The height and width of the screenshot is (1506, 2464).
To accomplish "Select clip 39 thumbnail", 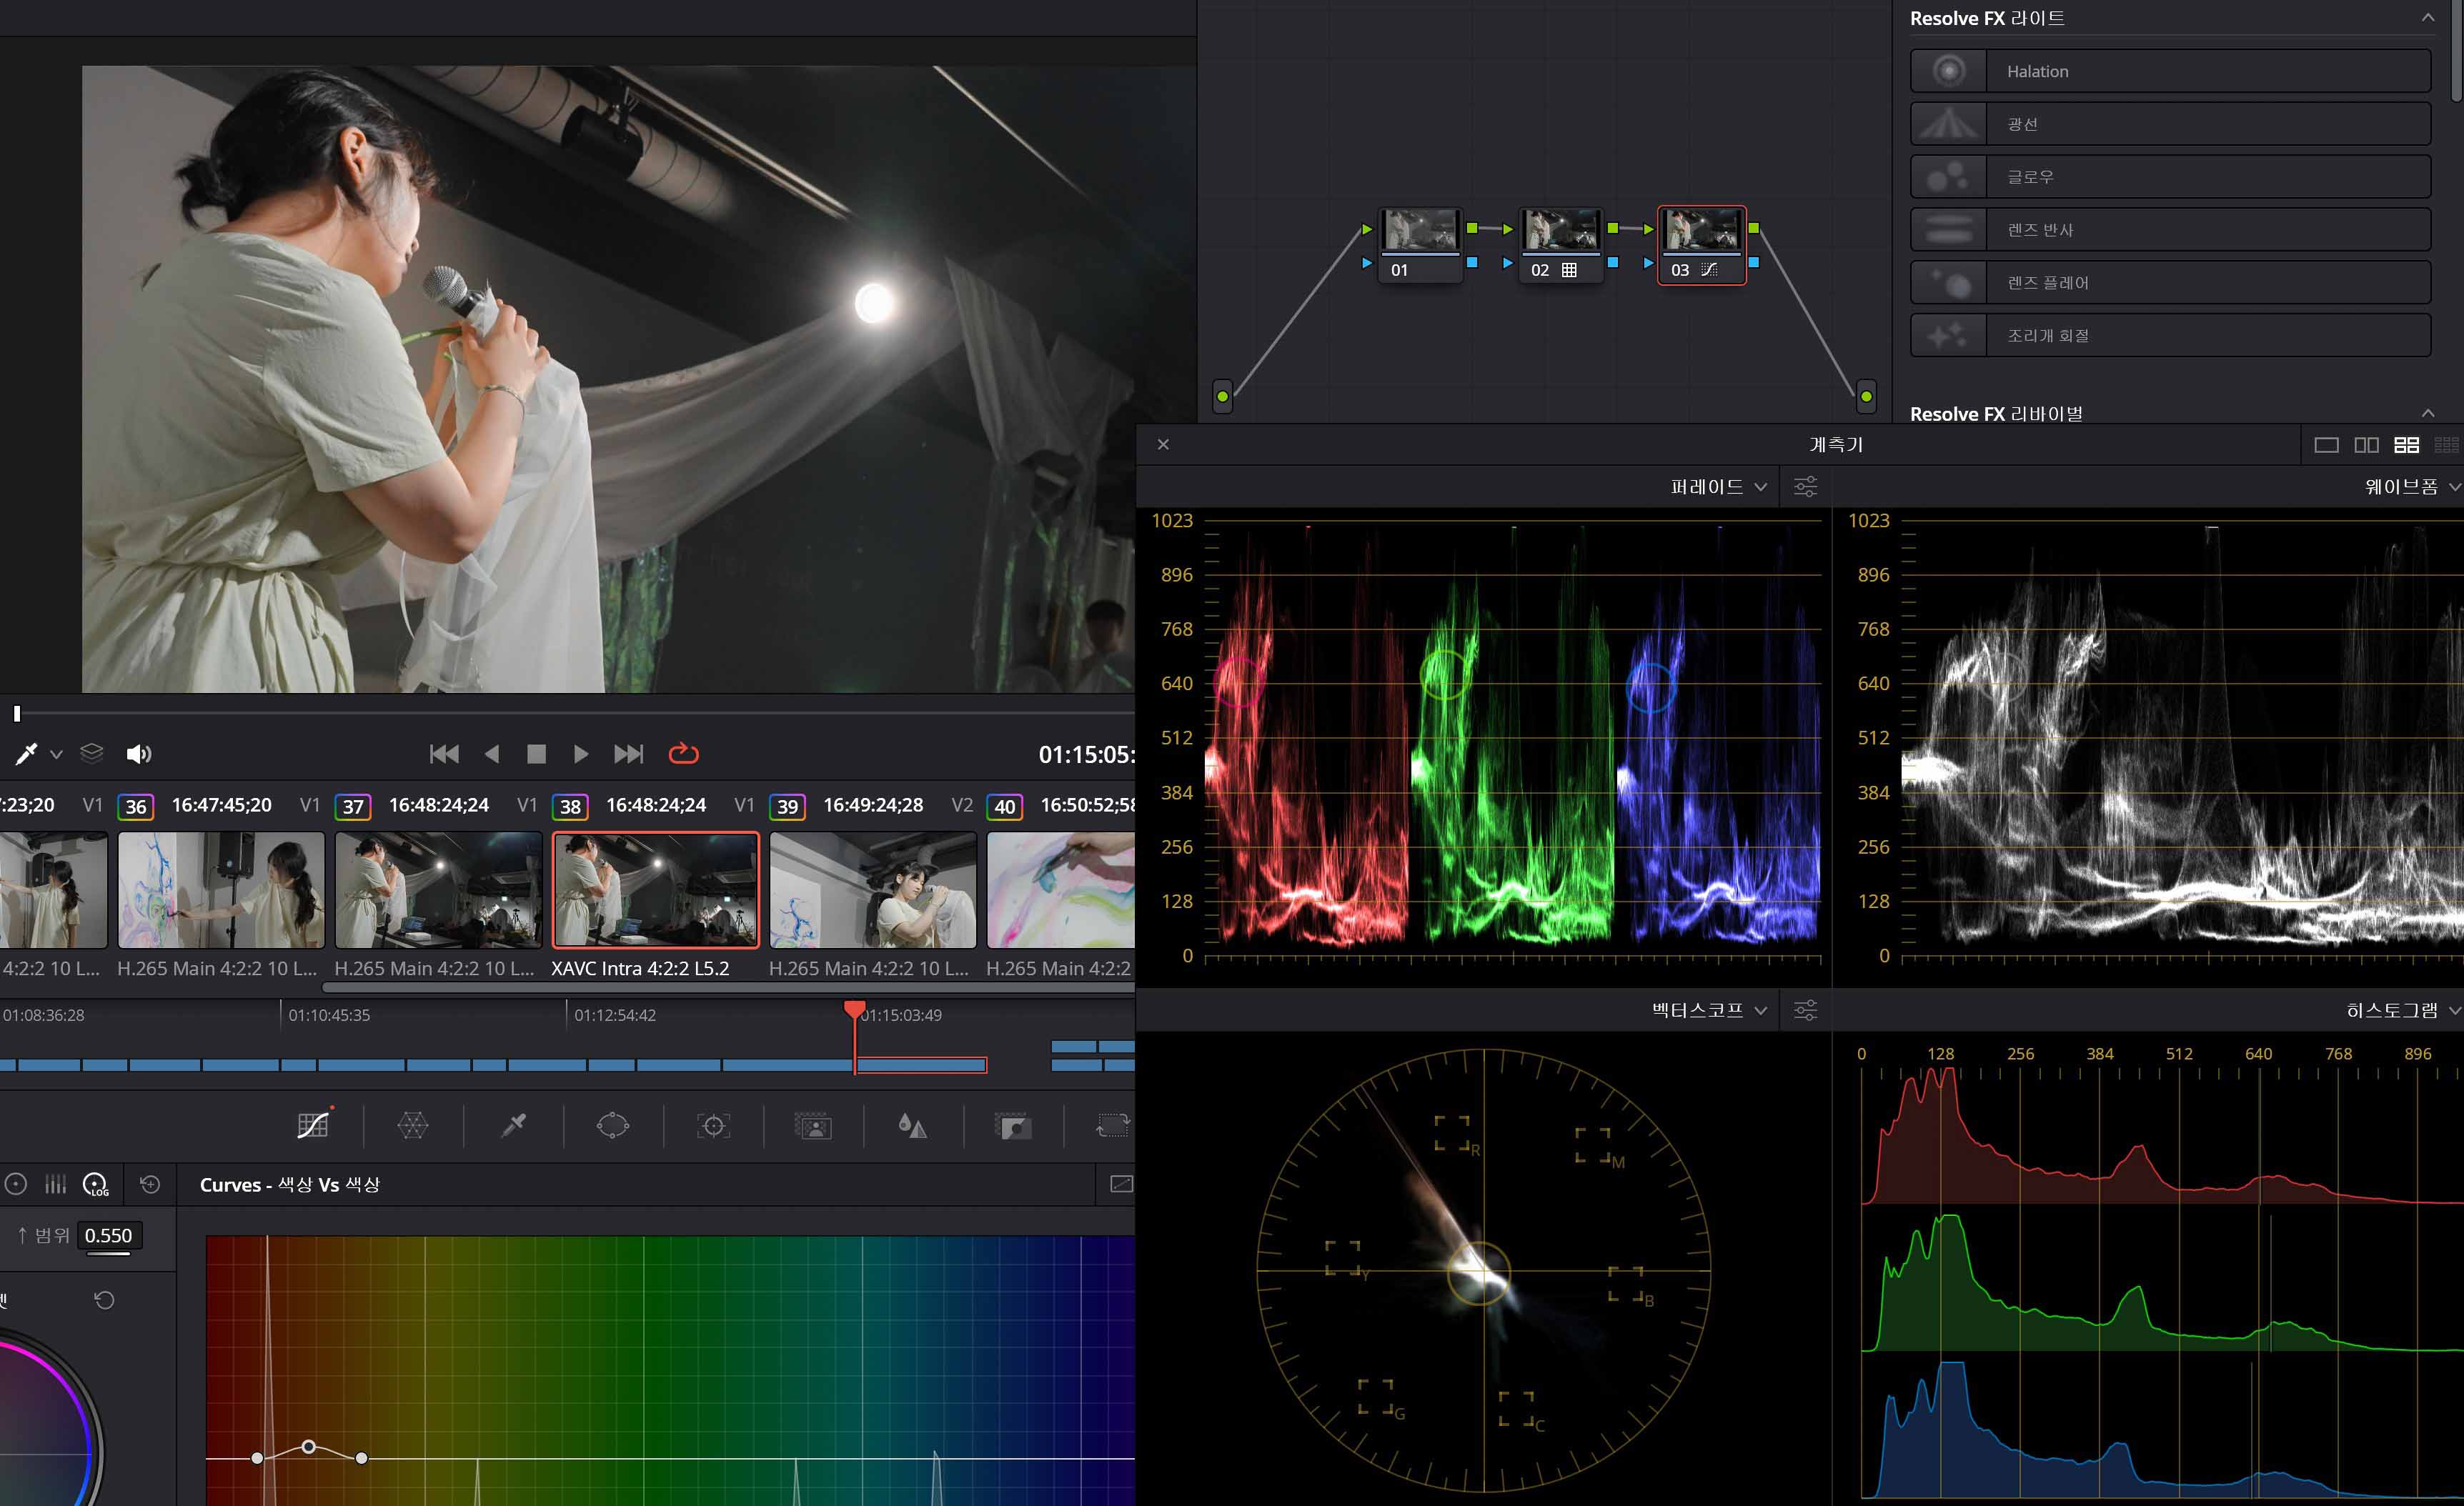I will pos(873,890).
